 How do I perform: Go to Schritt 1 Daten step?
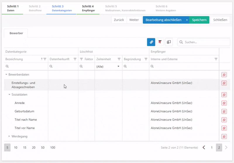pyautogui.click(x=13, y=8)
